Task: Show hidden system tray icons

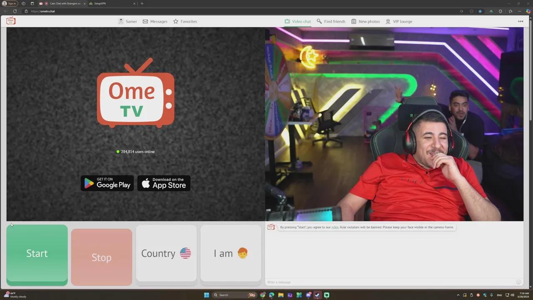Action: pyautogui.click(x=458, y=295)
